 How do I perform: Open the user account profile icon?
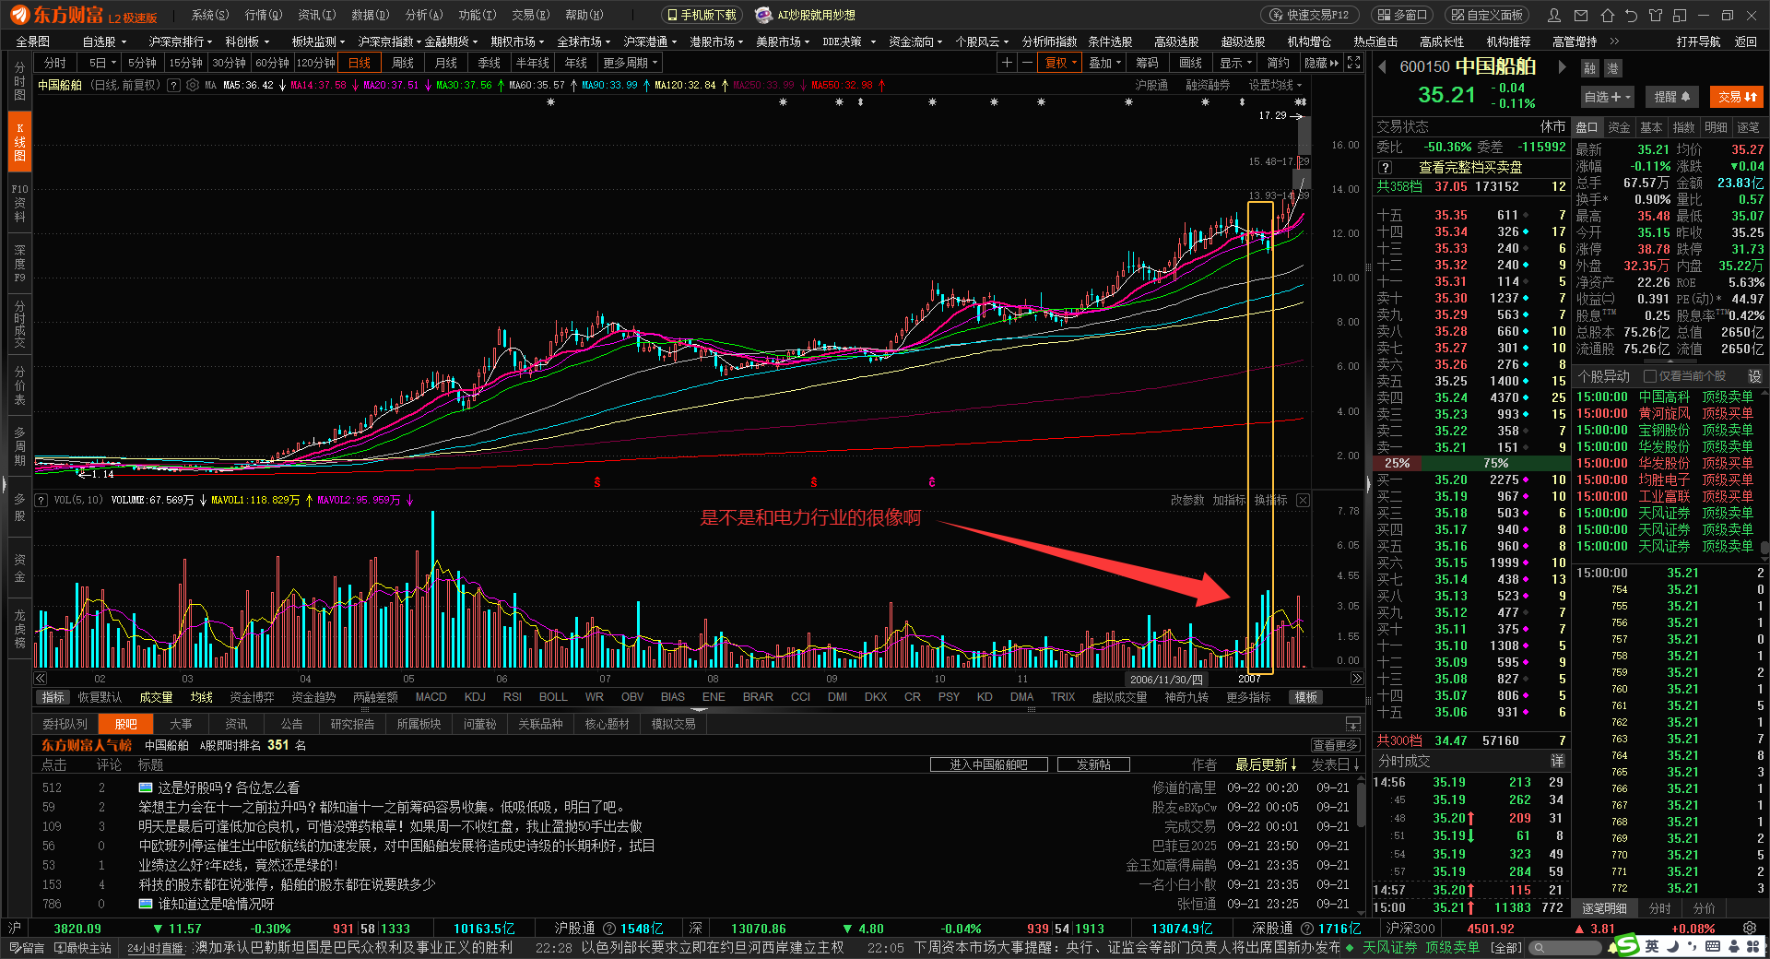[x=1554, y=16]
